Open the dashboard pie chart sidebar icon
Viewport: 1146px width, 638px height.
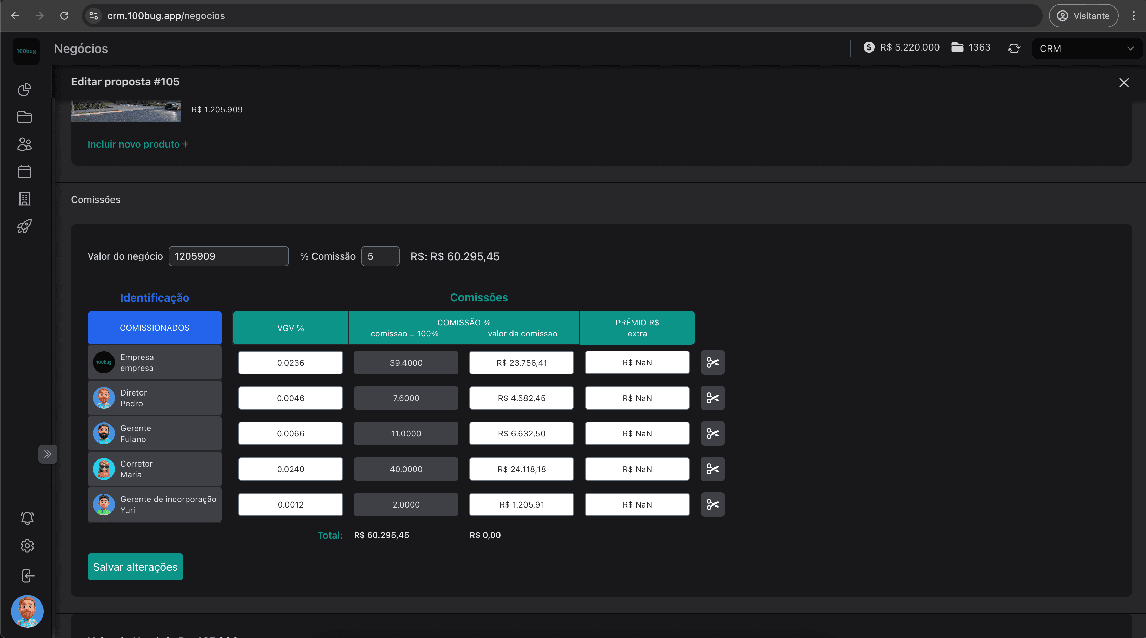[25, 89]
